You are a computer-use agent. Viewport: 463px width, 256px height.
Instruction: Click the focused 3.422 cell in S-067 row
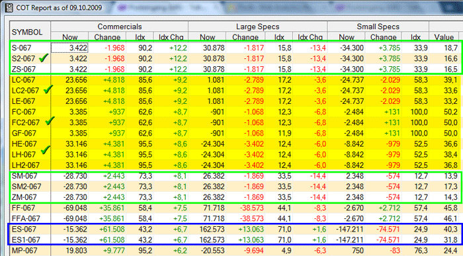pos(69,48)
